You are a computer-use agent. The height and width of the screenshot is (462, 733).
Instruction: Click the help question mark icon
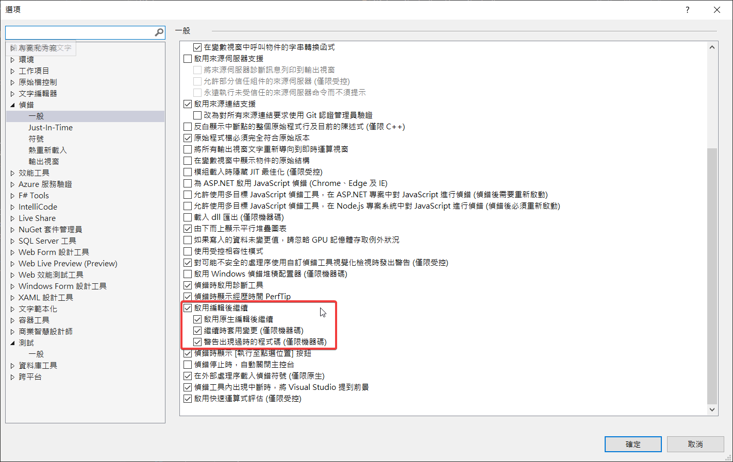687,10
